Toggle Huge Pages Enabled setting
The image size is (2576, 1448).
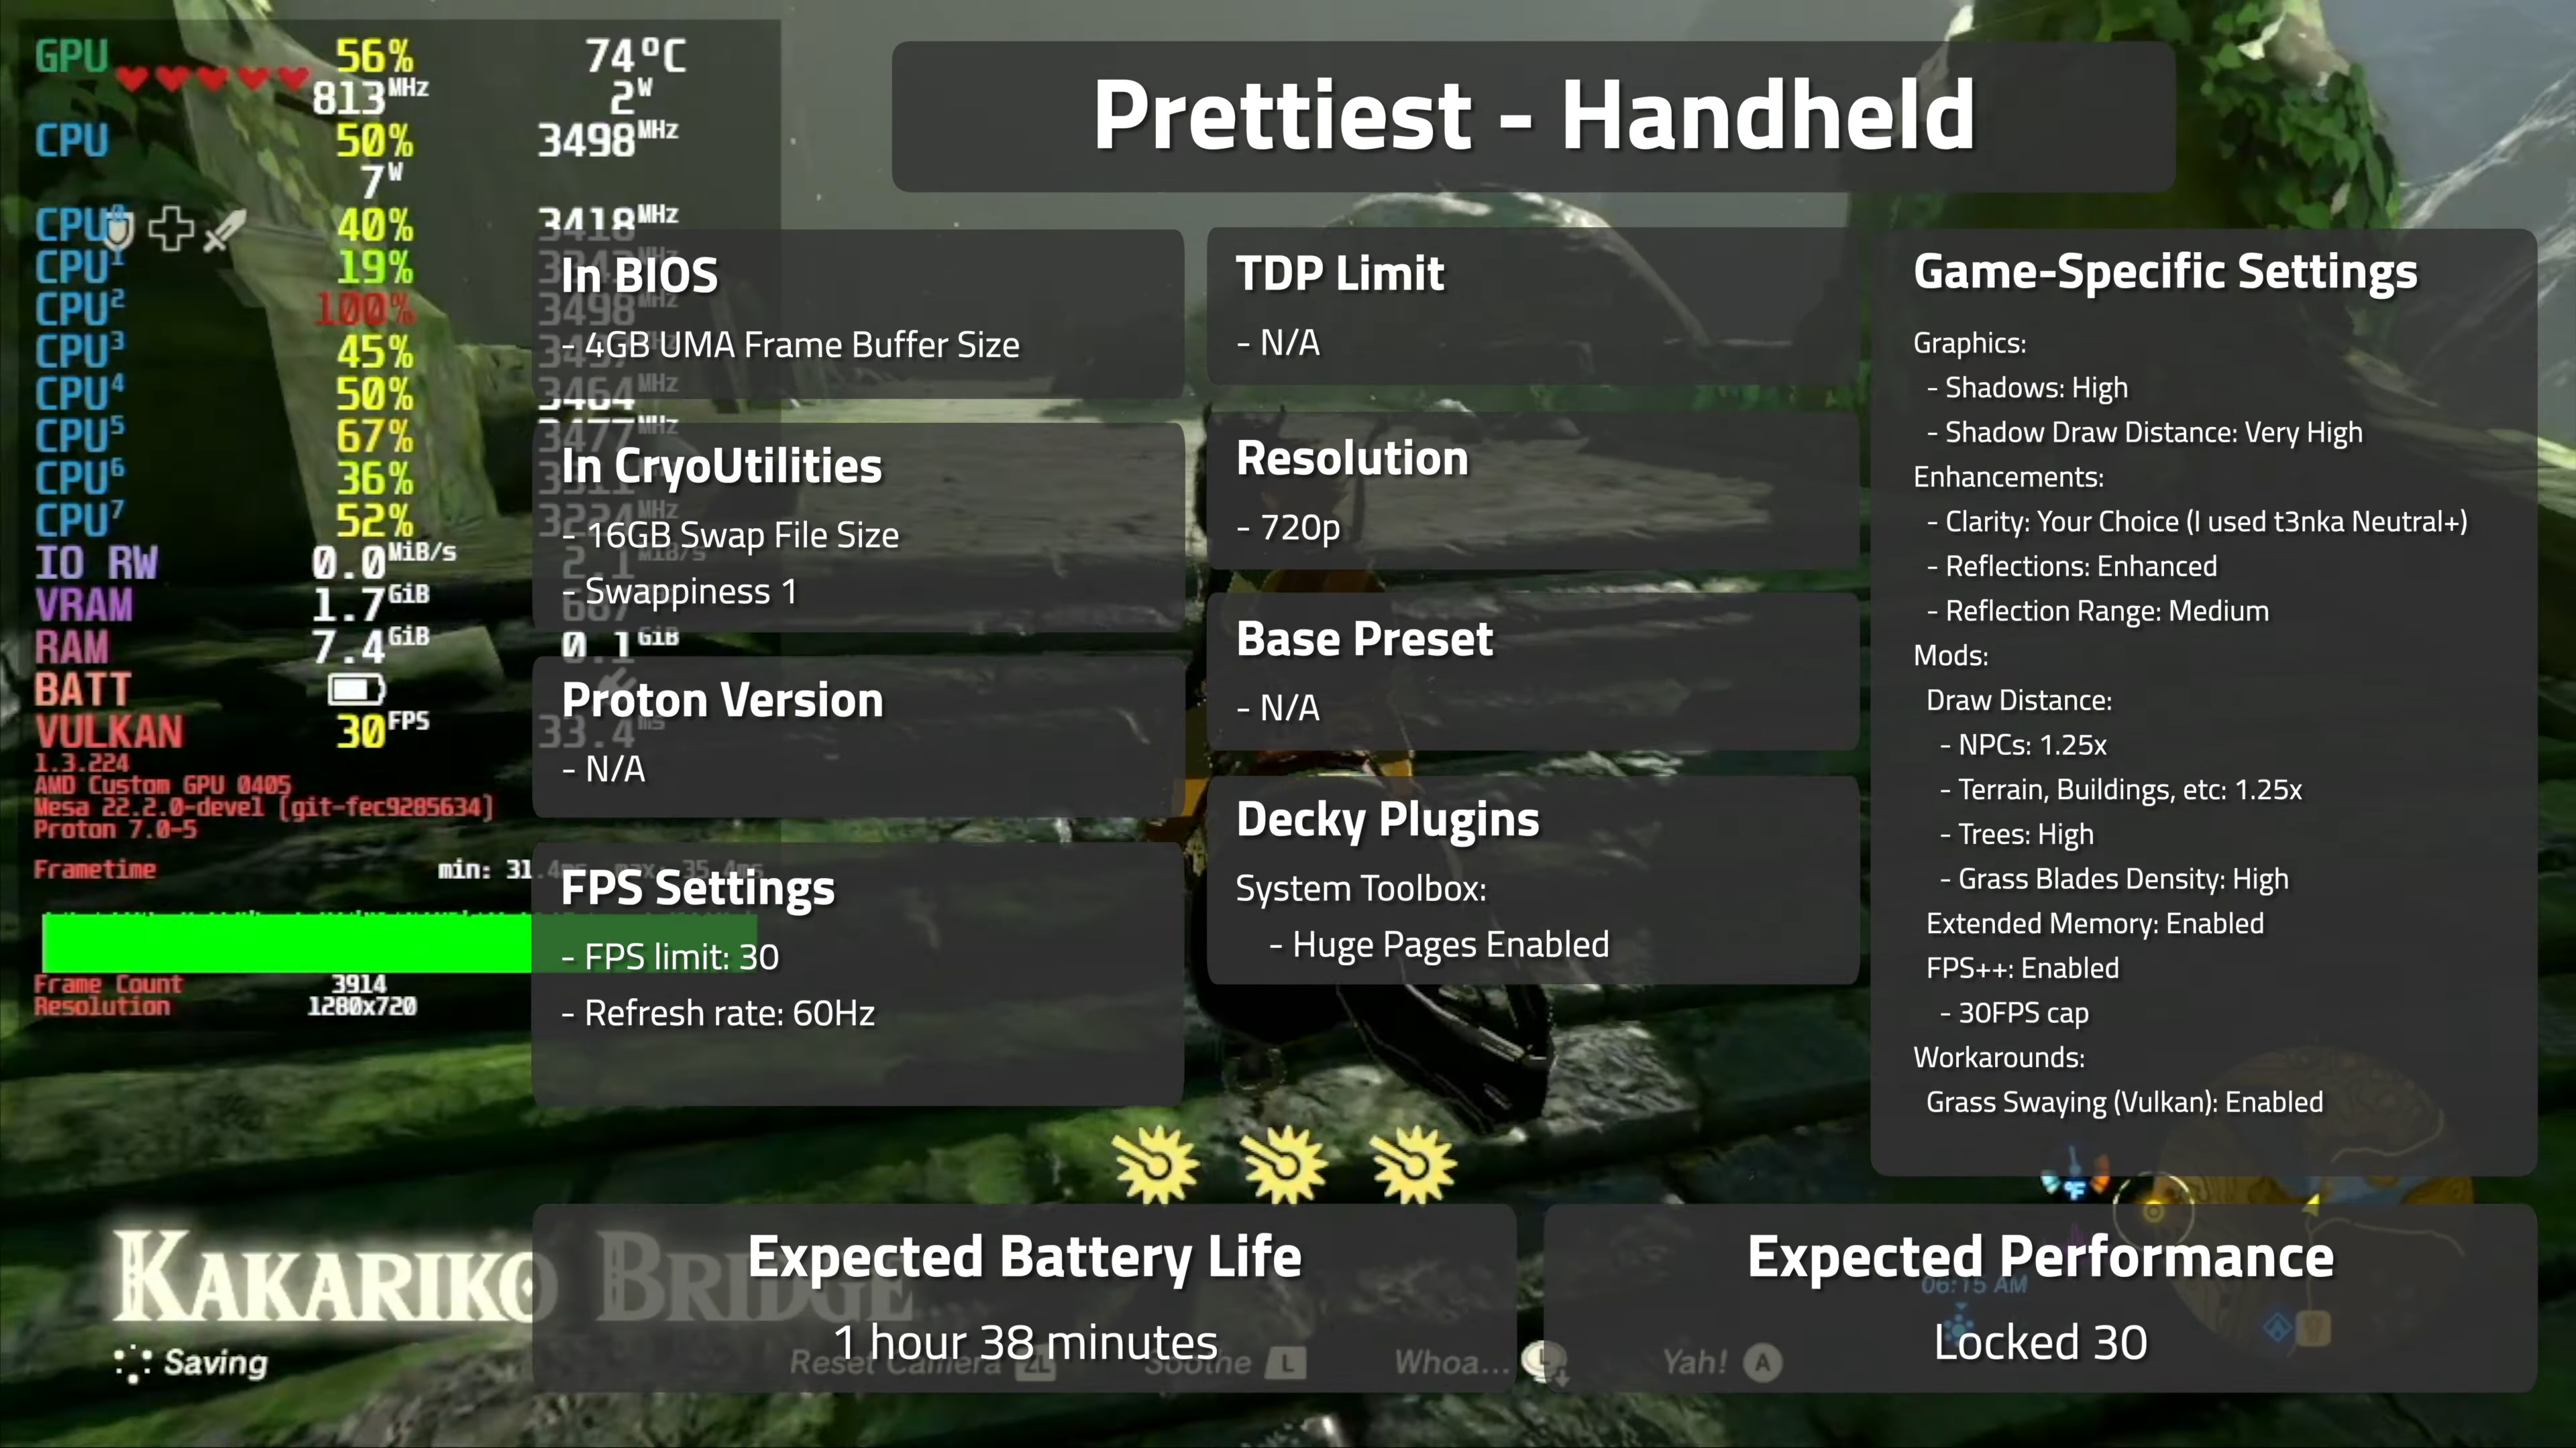click(1446, 943)
